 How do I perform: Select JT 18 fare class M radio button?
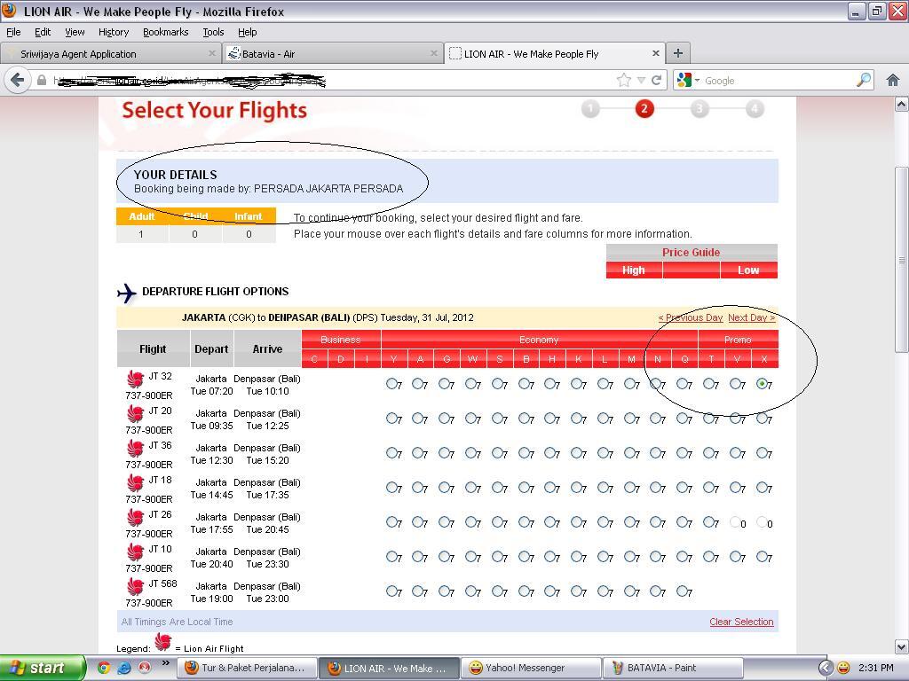629,487
